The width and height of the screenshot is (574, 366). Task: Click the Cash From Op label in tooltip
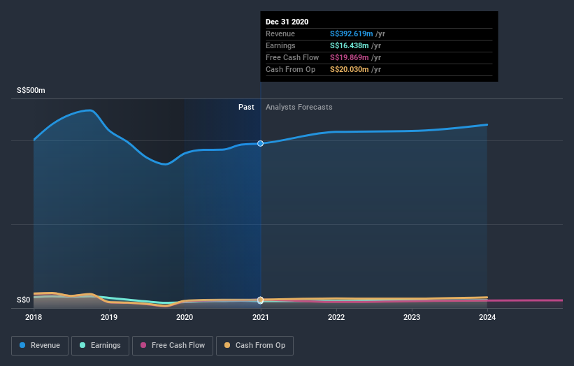click(x=290, y=69)
